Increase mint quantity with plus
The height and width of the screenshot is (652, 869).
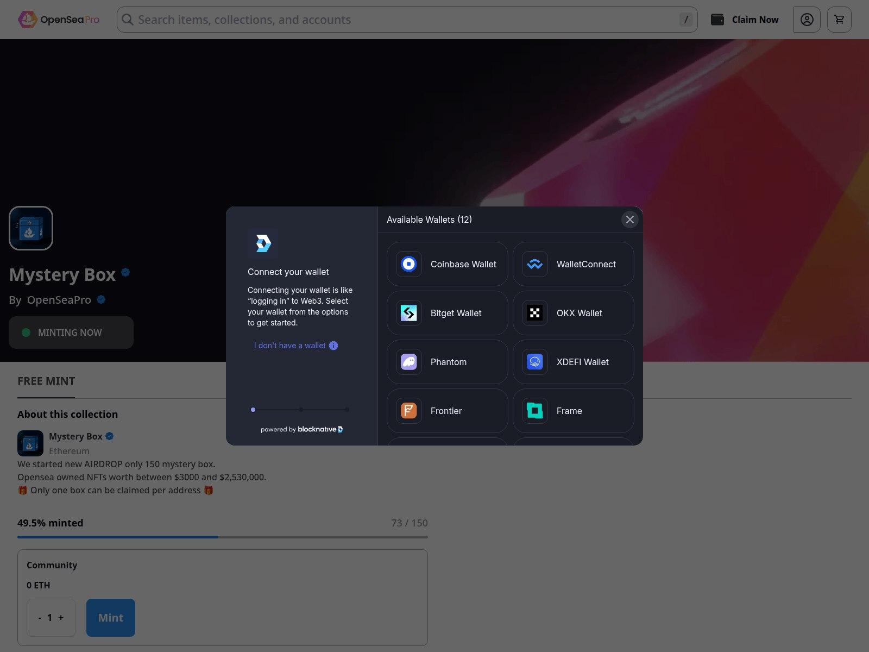61,618
